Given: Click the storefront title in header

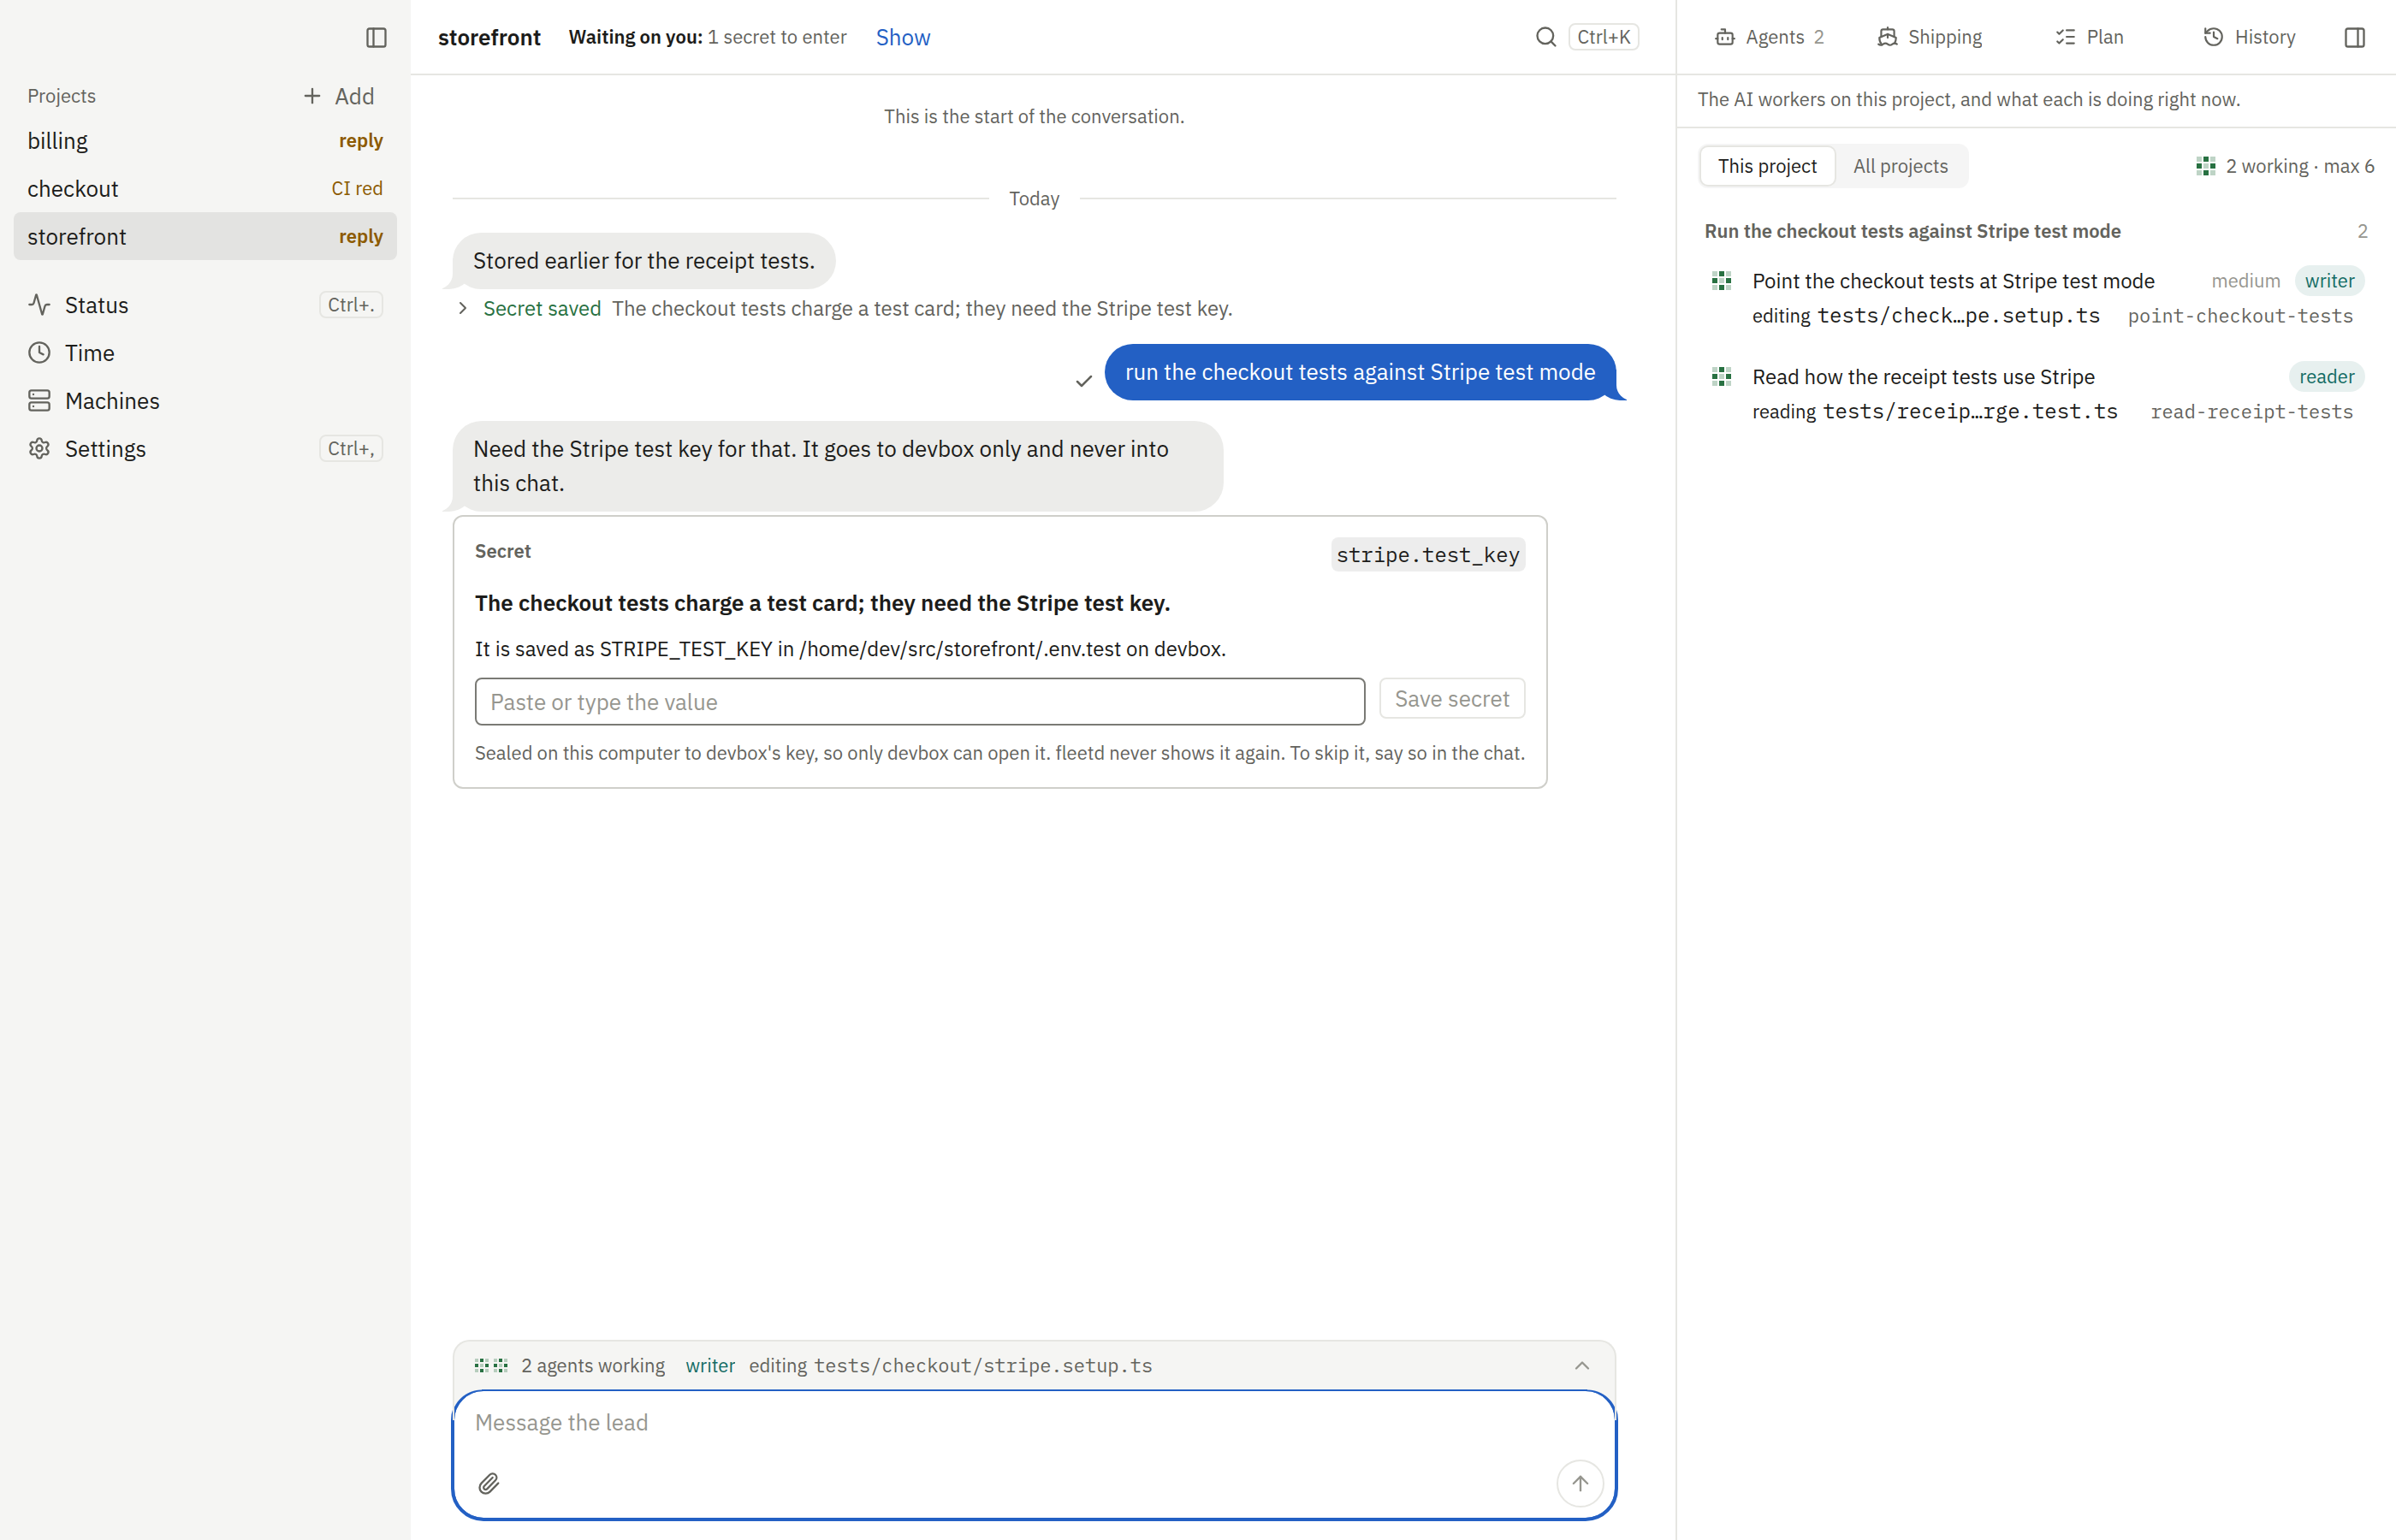Looking at the screenshot, I should tap(489, 37).
